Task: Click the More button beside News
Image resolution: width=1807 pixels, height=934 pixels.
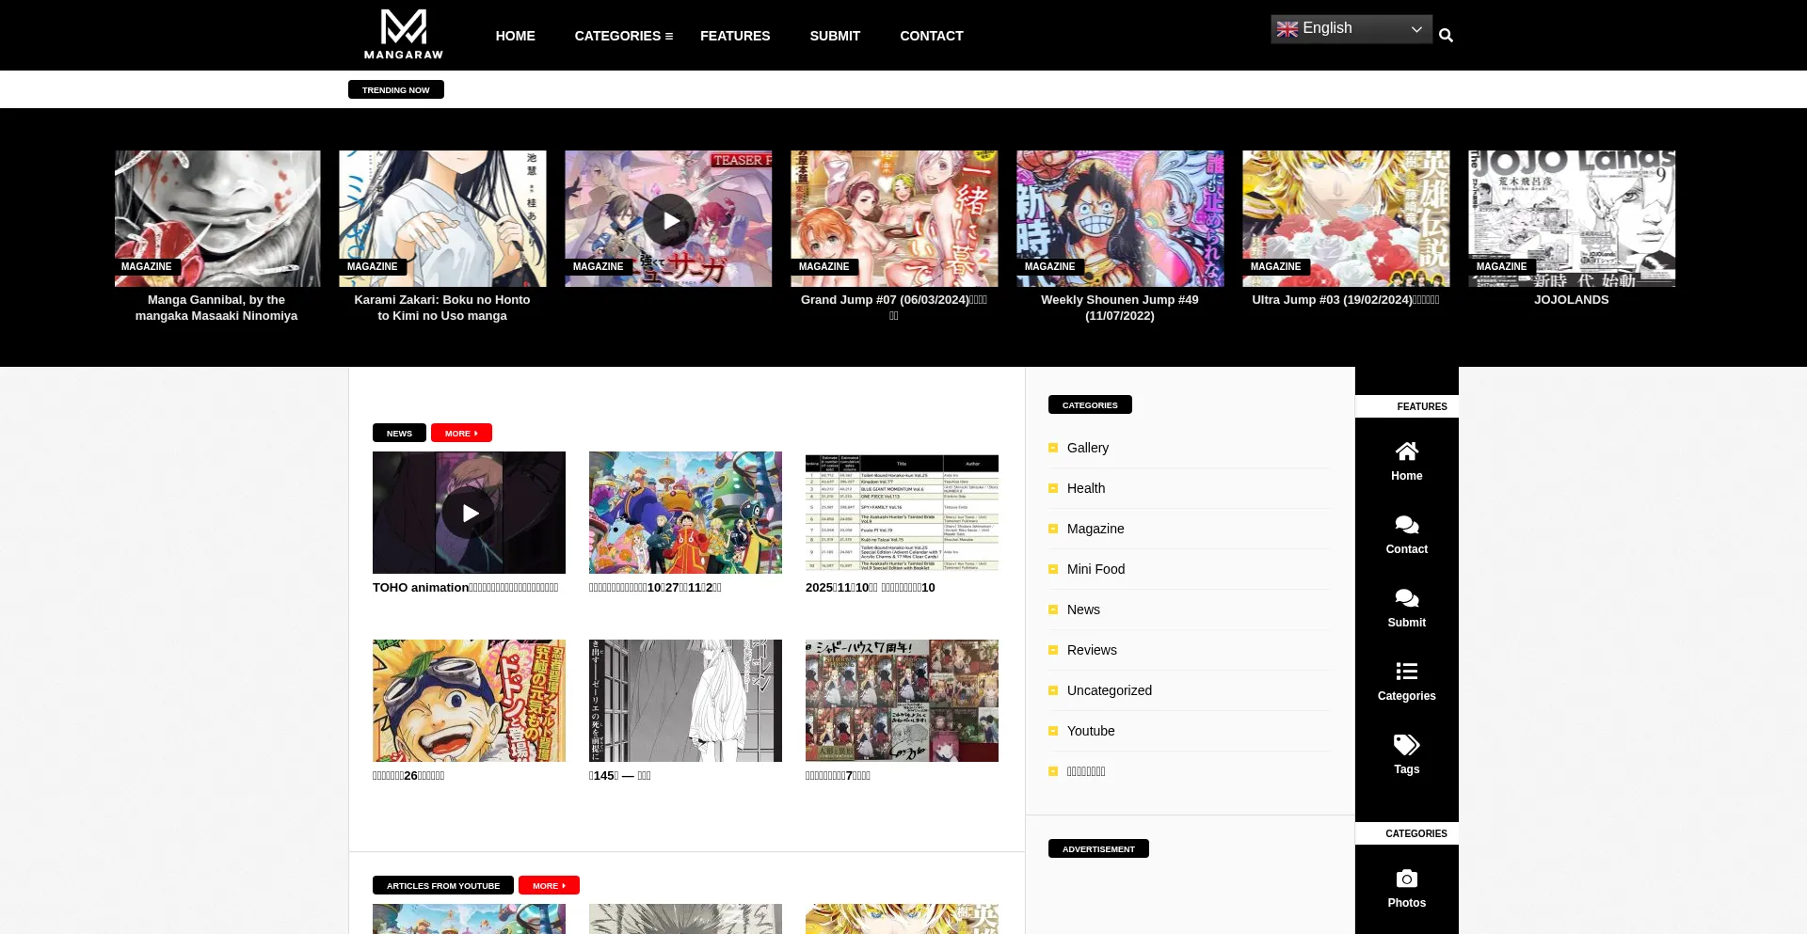Action: 461,434
